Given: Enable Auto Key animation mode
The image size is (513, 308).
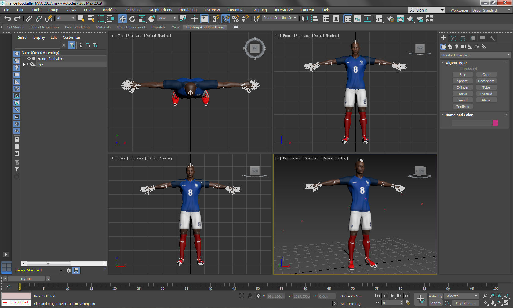Looking at the screenshot, I should click(435, 296).
